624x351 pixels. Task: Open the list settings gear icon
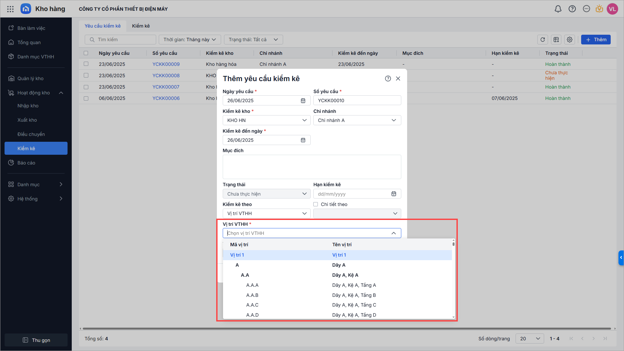569,40
